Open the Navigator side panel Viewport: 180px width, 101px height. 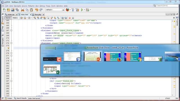click(x=3, y=42)
